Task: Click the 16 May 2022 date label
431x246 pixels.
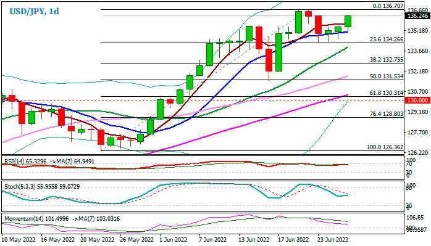Action: (x=57, y=240)
